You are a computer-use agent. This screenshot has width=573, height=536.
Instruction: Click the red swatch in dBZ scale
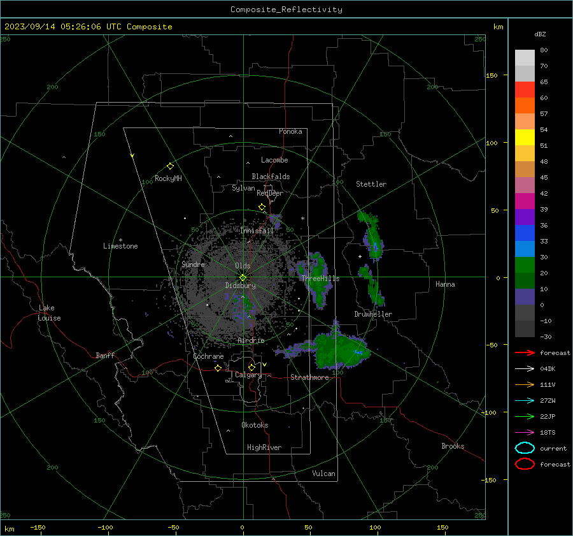click(525, 90)
